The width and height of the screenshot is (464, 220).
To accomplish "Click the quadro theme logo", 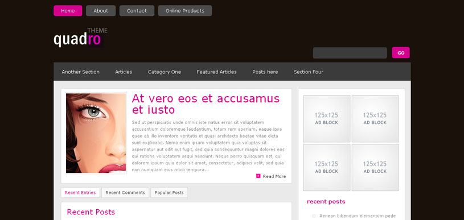I will tap(80, 38).
